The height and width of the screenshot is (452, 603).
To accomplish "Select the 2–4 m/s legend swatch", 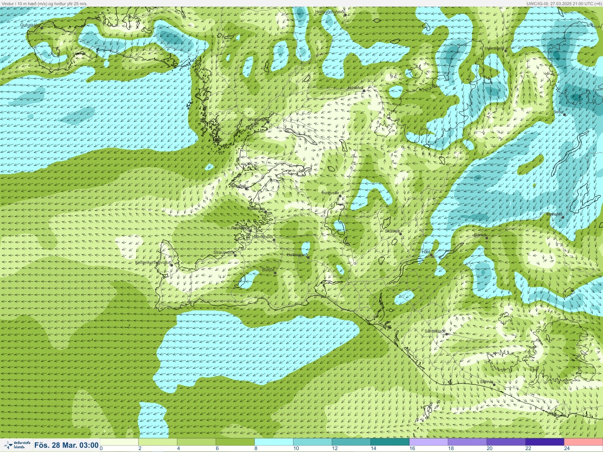I will click(x=158, y=442).
